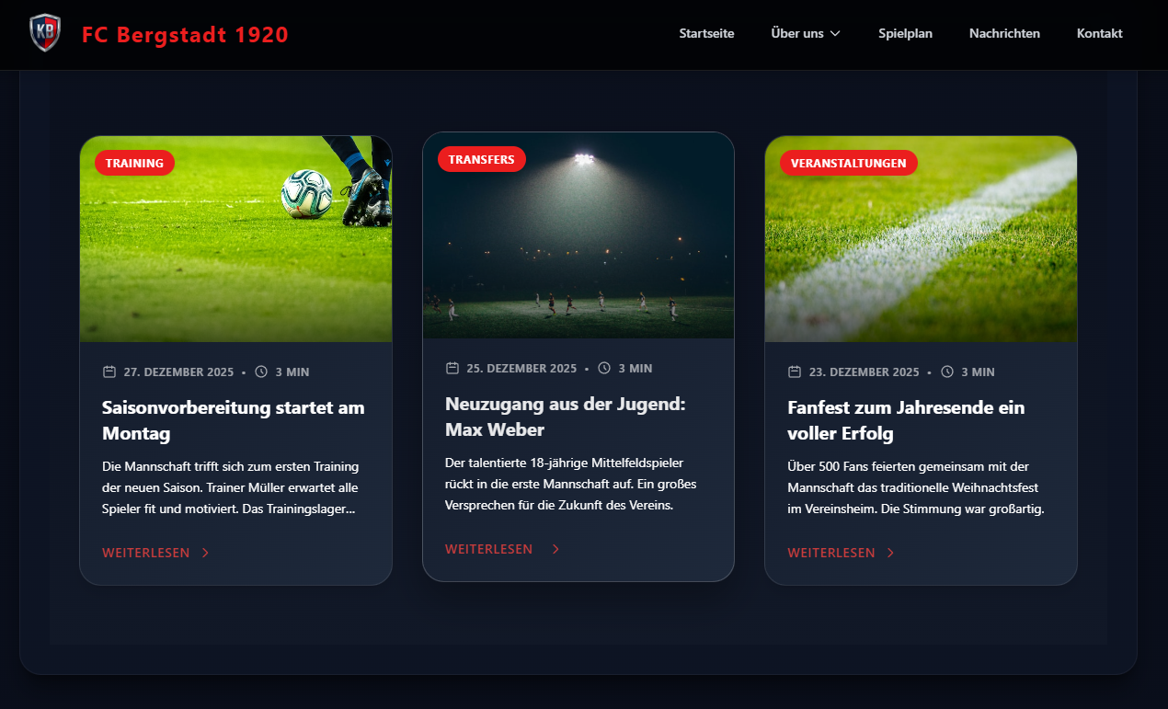Click headline Neuzugang aus der Jugend: Max Weber
This screenshot has width=1168, height=709.
[566, 417]
